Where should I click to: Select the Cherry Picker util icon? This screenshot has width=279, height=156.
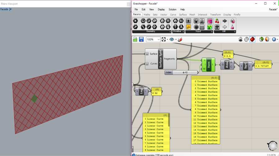pos(217,21)
